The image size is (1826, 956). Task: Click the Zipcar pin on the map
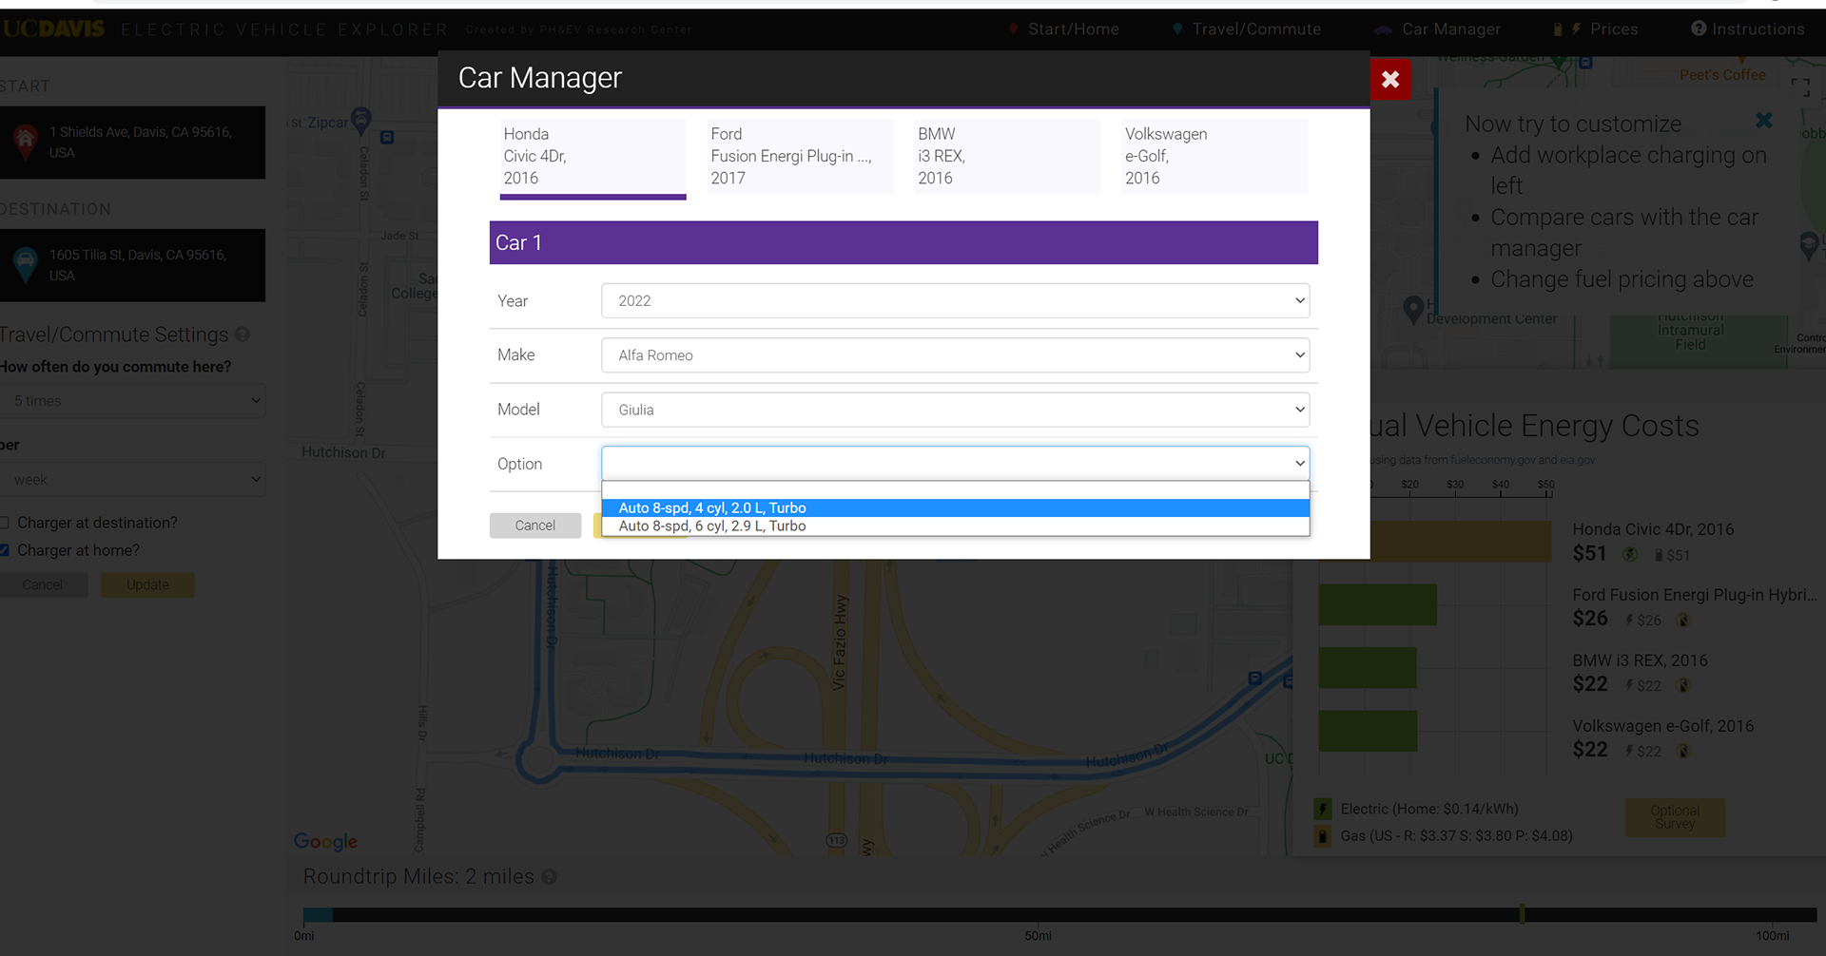point(360,120)
